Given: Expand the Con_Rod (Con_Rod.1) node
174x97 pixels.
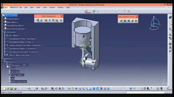Looking at the screenshot, I should (x=2, y=26).
